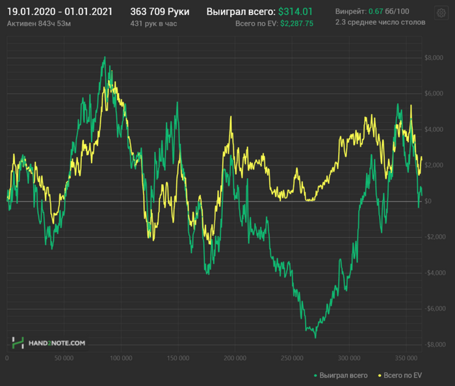This screenshot has height=386, width=455.
Task: Click the 'Выиграл всего:' header label
Action: click(241, 12)
